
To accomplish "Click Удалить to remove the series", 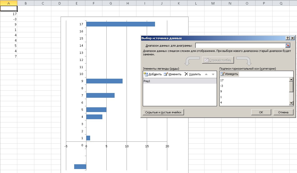I will click(193, 74).
